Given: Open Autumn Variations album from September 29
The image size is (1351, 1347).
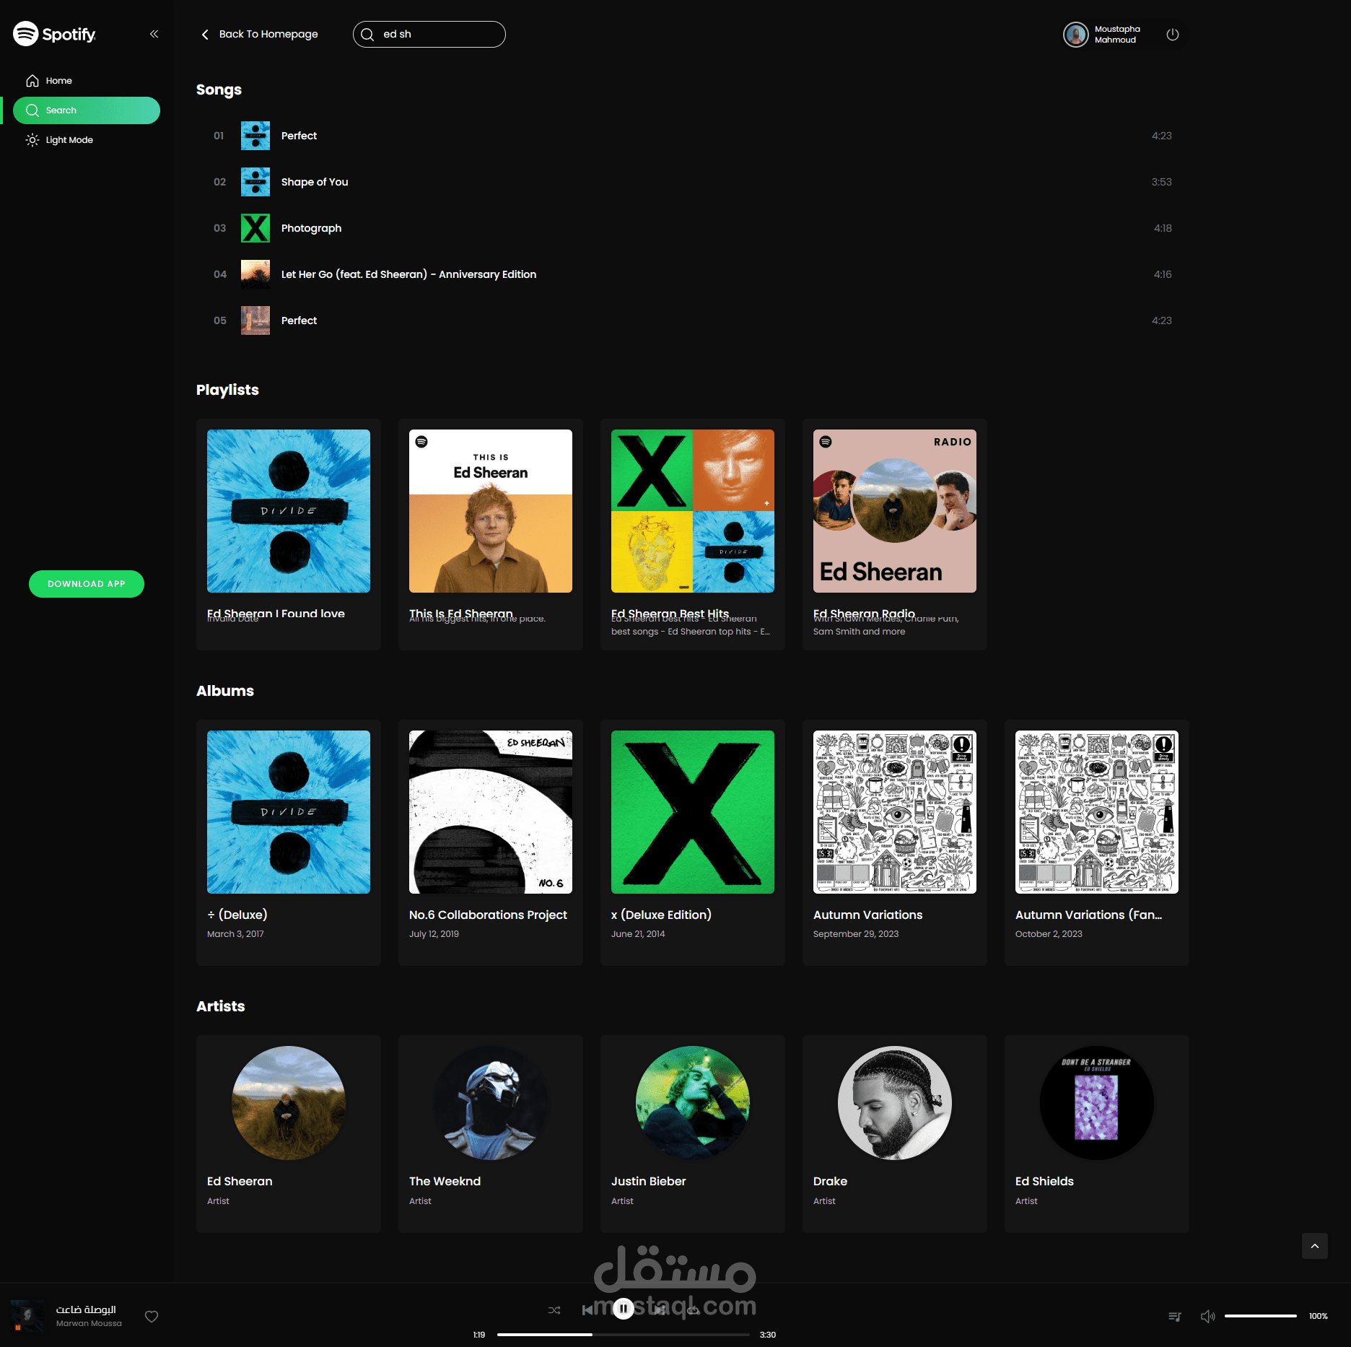Looking at the screenshot, I should [895, 842].
